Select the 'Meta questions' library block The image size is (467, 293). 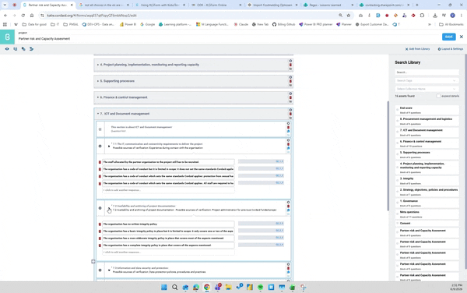click(x=427, y=214)
